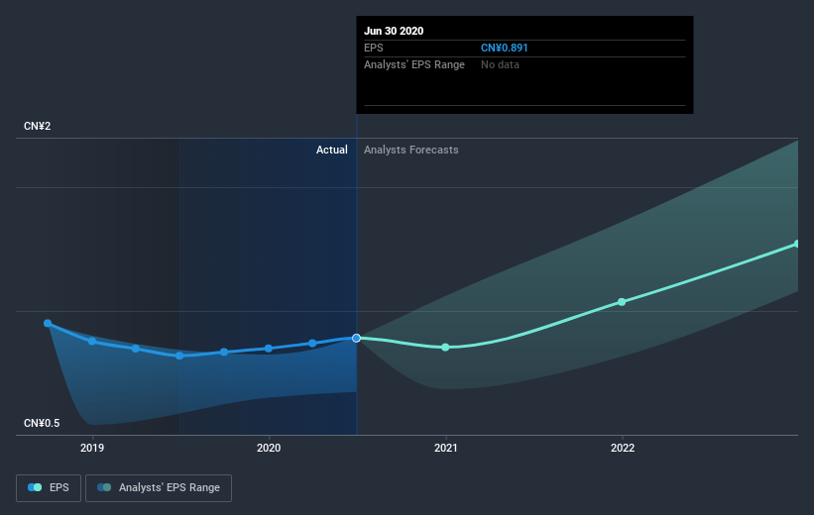Click the EPS data point above 2019 tick

(x=92, y=342)
